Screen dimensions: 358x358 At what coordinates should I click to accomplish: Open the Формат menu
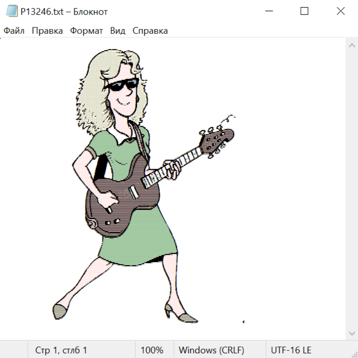point(86,31)
